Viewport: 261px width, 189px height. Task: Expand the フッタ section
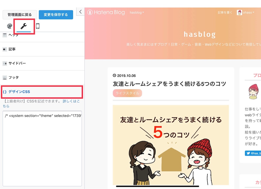pyautogui.click(x=42, y=77)
